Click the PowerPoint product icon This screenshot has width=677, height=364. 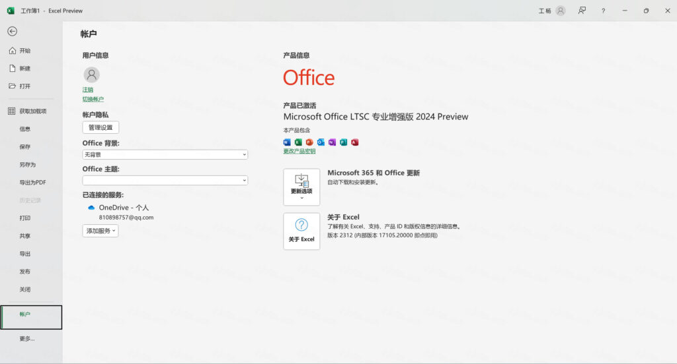tap(309, 142)
